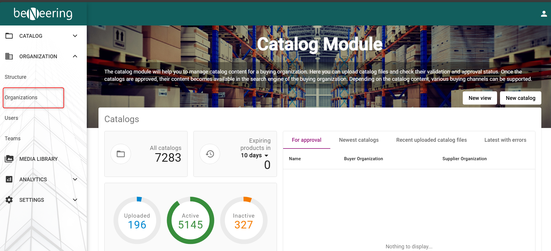Click the All catalogs folder icon

[x=121, y=154]
